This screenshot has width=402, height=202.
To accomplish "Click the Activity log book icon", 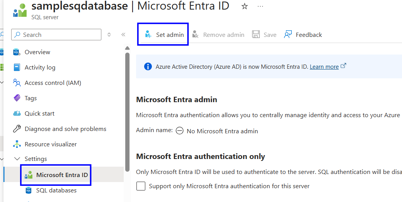I will point(17,68).
